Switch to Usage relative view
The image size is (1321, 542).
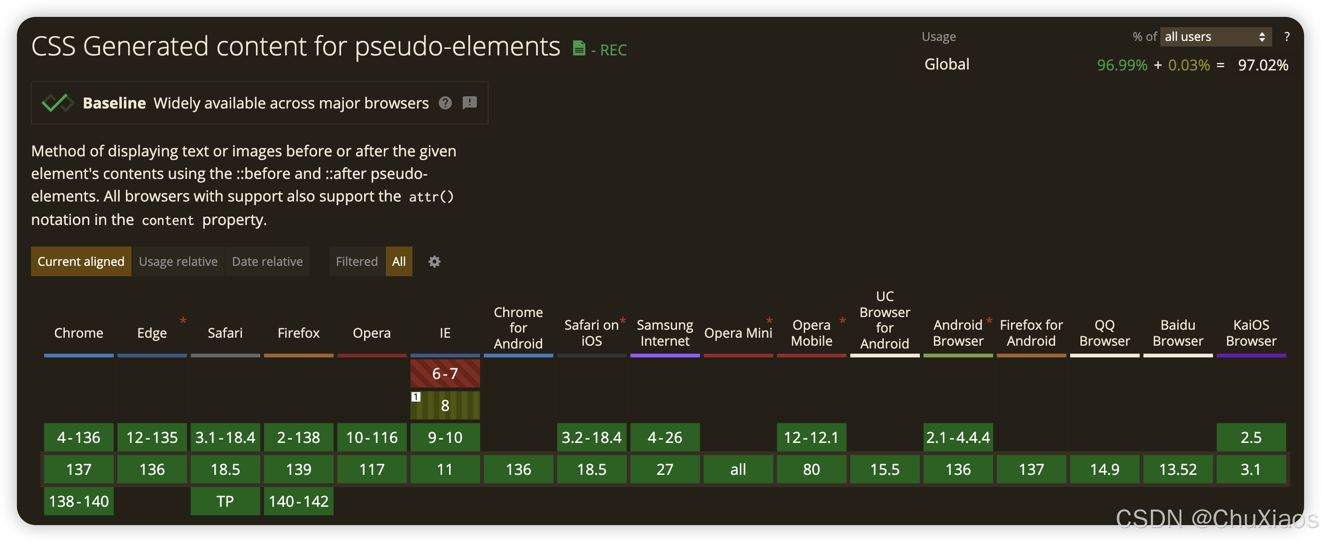point(178,262)
